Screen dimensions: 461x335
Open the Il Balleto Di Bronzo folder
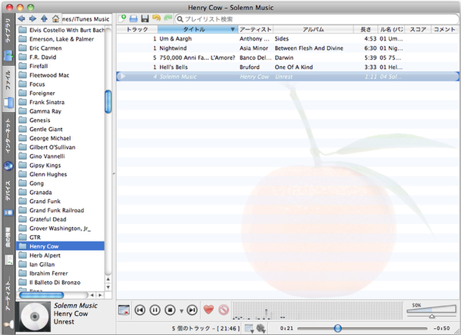tap(61, 283)
